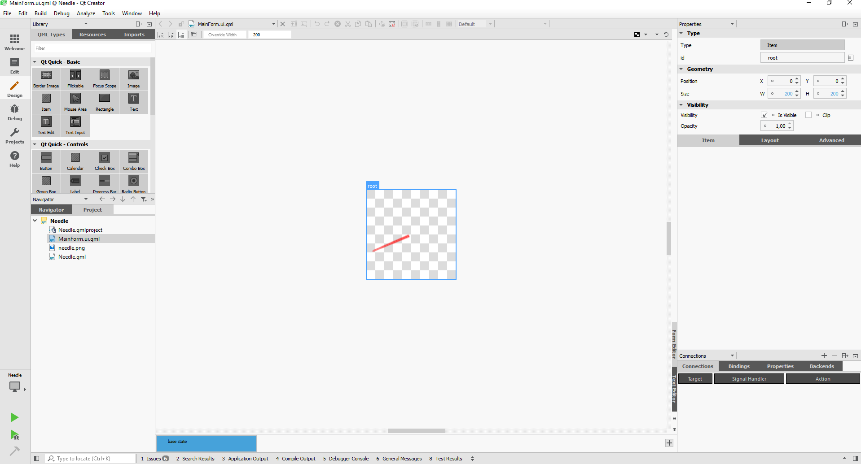Select the Mouse Area component
Image resolution: width=861 pixels, height=464 pixels.
[x=75, y=102]
